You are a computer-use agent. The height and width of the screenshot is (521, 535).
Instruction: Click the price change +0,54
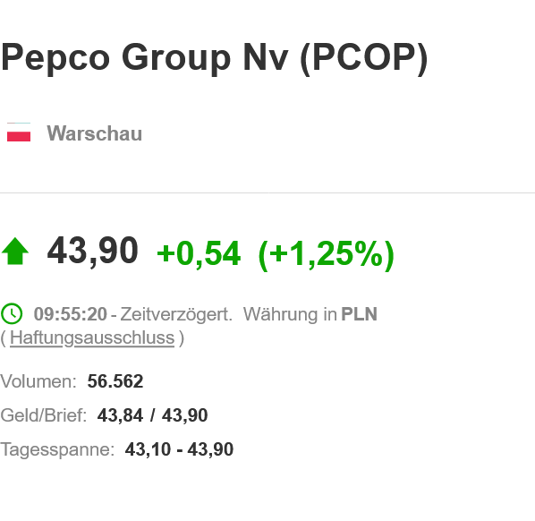click(x=199, y=253)
